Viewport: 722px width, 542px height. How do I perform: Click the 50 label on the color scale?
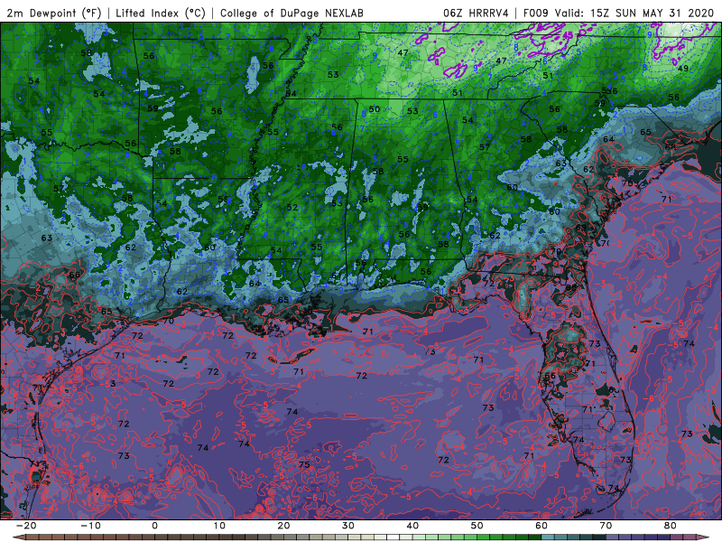(x=477, y=526)
